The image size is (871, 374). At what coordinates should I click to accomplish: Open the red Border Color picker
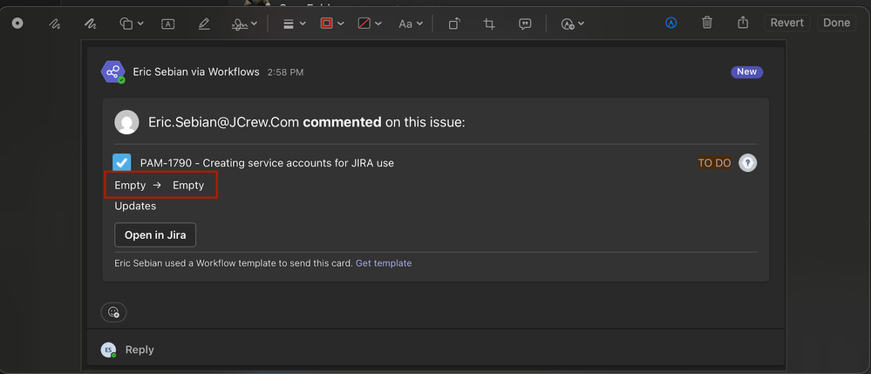pyautogui.click(x=332, y=24)
